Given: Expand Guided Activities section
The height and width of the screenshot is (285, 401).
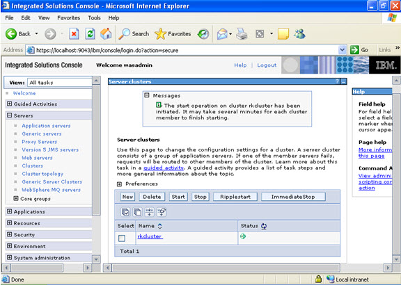Looking at the screenshot, I should coord(10,104).
